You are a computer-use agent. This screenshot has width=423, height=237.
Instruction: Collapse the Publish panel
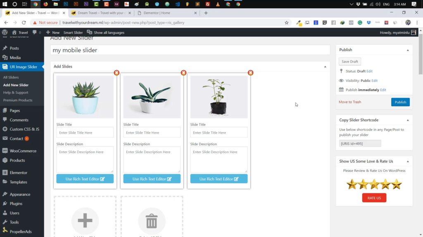[408, 50]
